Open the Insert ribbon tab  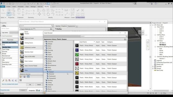[14, 6]
